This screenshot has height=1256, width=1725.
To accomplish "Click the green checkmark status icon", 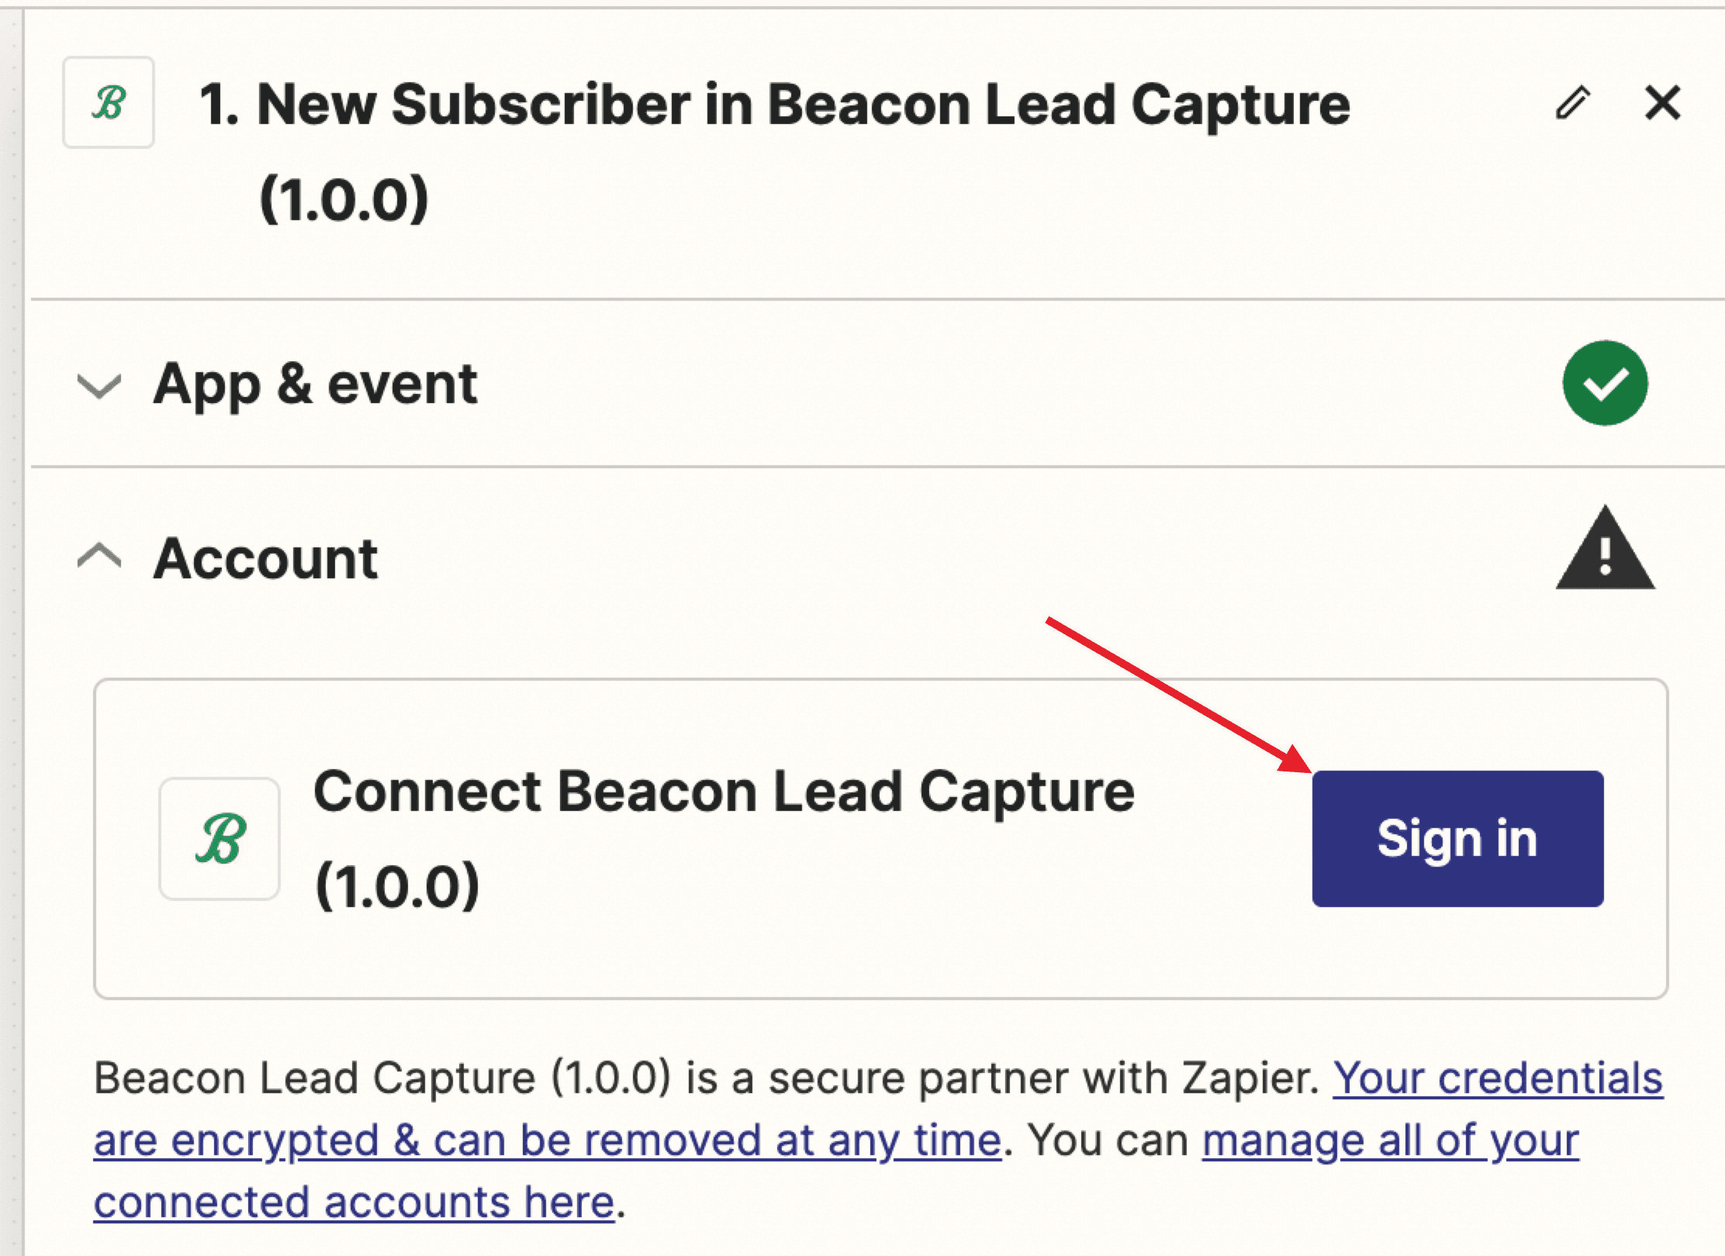I will tap(1605, 383).
